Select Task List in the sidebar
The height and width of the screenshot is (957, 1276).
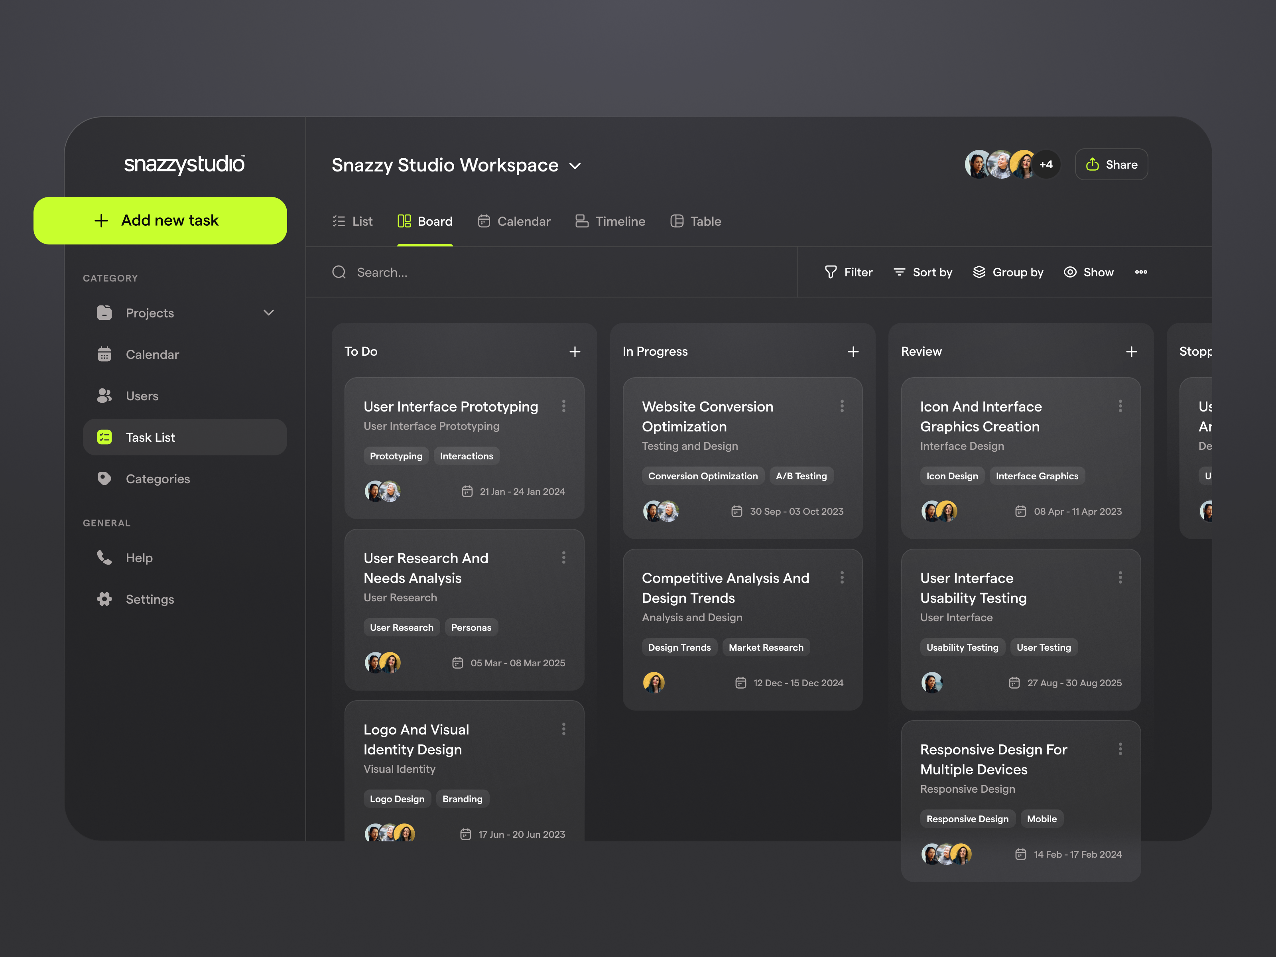185,437
